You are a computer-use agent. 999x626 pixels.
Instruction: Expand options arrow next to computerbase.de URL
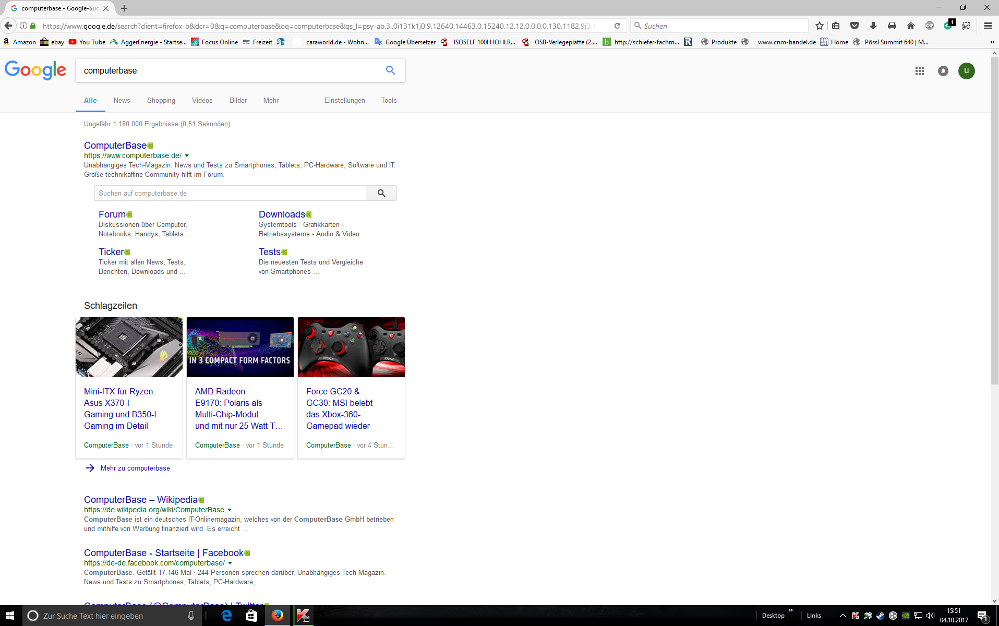[187, 155]
